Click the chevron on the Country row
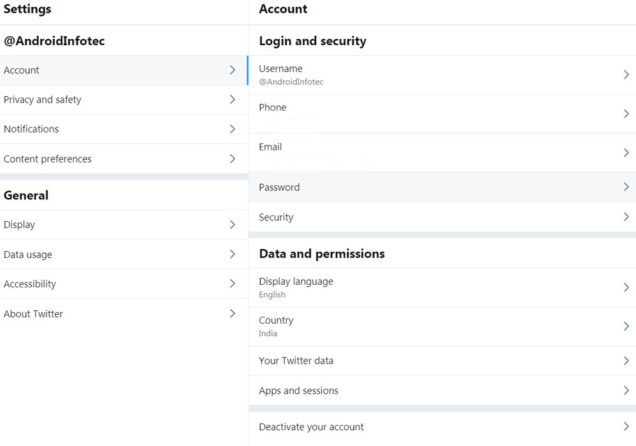Screen dimensions: 636x446 (626, 326)
